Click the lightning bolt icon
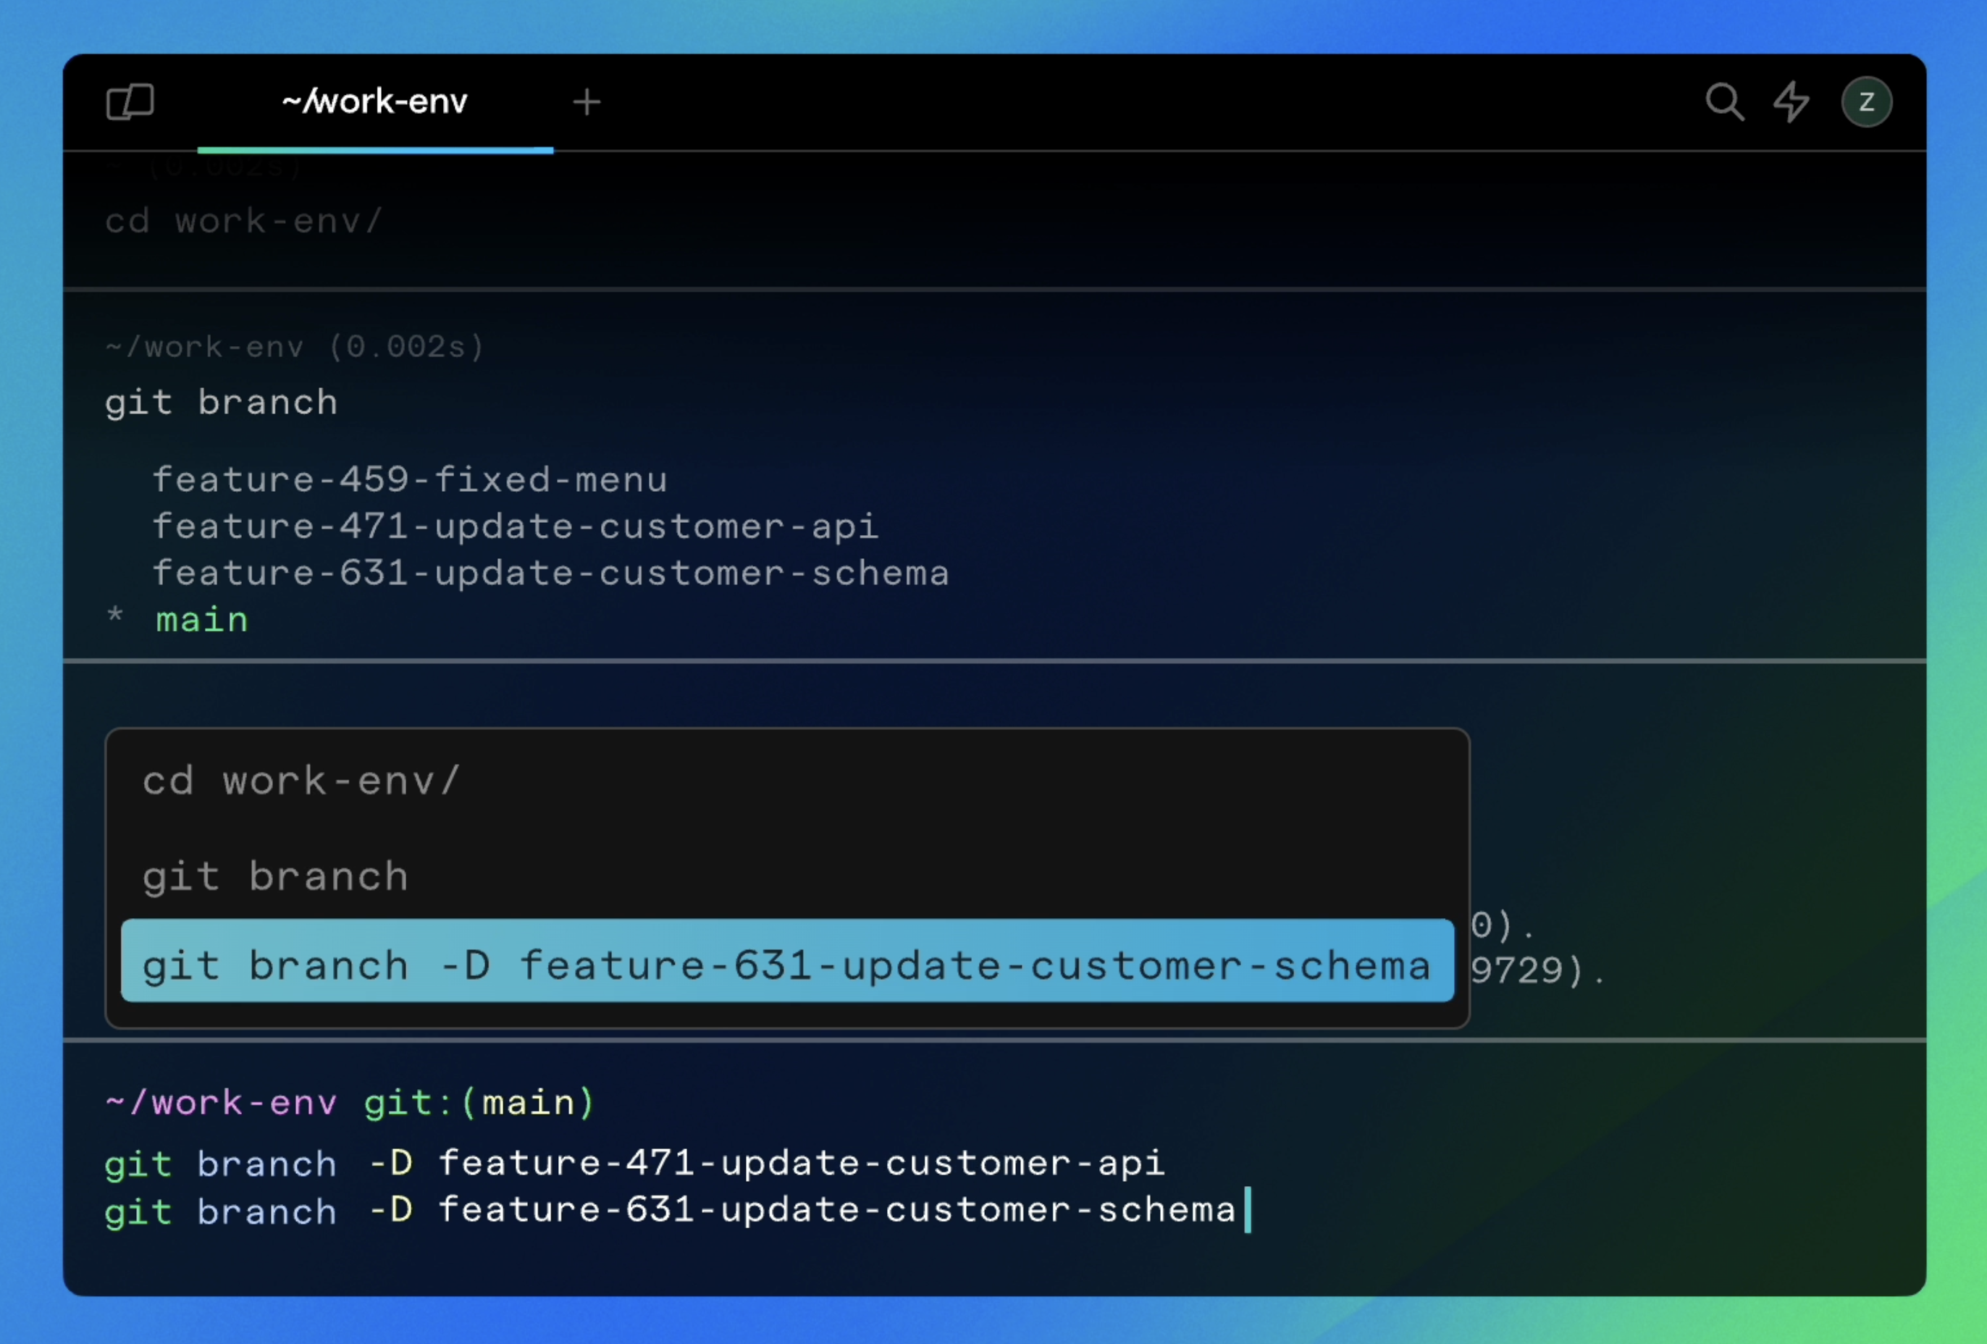Screen dimensions: 1987x1344 tap(1790, 103)
